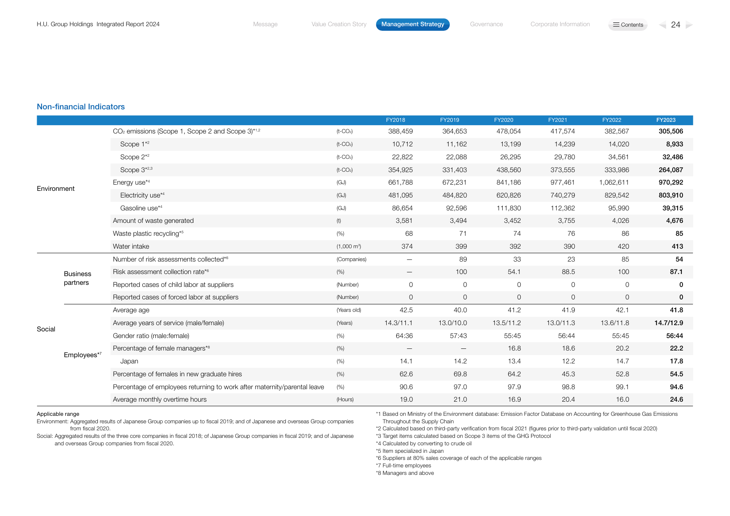The width and height of the screenshot is (730, 516).
Task: Select the FY2023 column header
Action: [666, 120]
